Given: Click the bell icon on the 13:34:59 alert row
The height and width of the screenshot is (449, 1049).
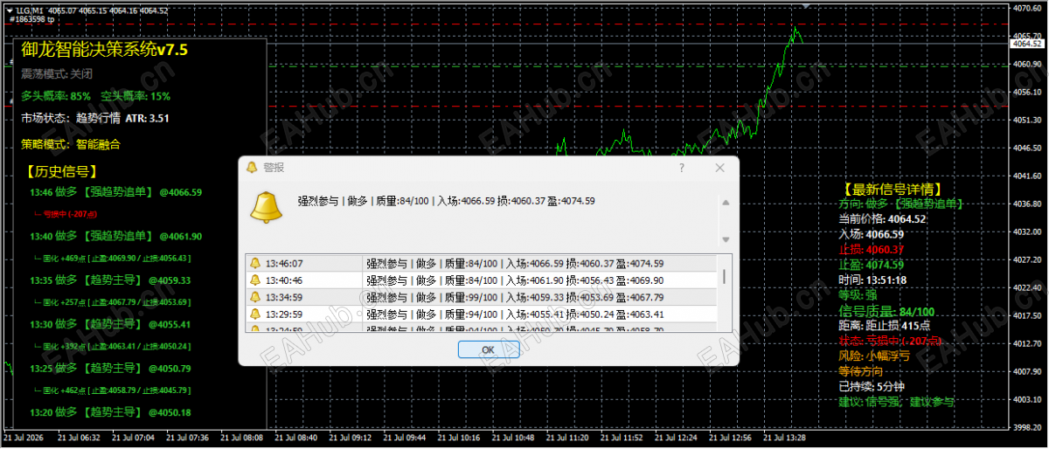Looking at the screenshot, I should tap(255, 297).
